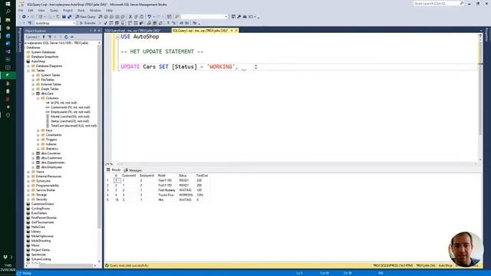The width and height of the screenshot is (491, 276).
Task: Switch to the Messages results tab
Action: pyautogui.click(x=133, y=170)
